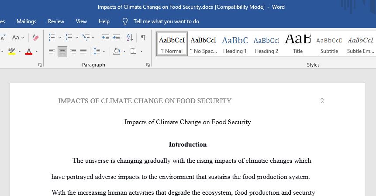Viewport: 376px width, 196px height.
Task: Open the Review ribbon tab
Action: tap(56, 21)
